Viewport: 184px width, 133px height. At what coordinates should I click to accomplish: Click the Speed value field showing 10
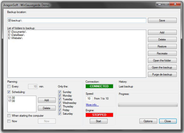[x=89, y=98]
